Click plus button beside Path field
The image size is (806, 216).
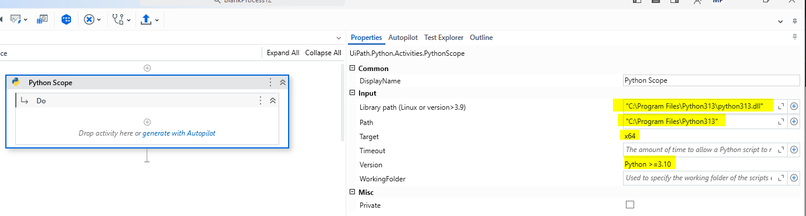794,122
